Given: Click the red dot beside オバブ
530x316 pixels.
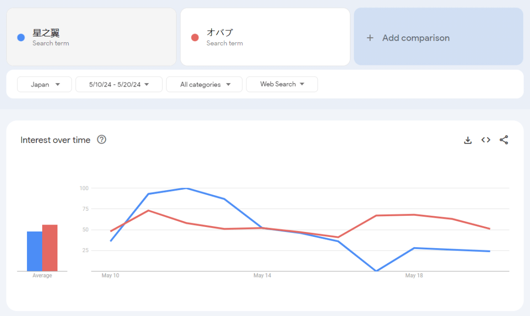Looking at the screenshot, I should (x=195, y=37).
